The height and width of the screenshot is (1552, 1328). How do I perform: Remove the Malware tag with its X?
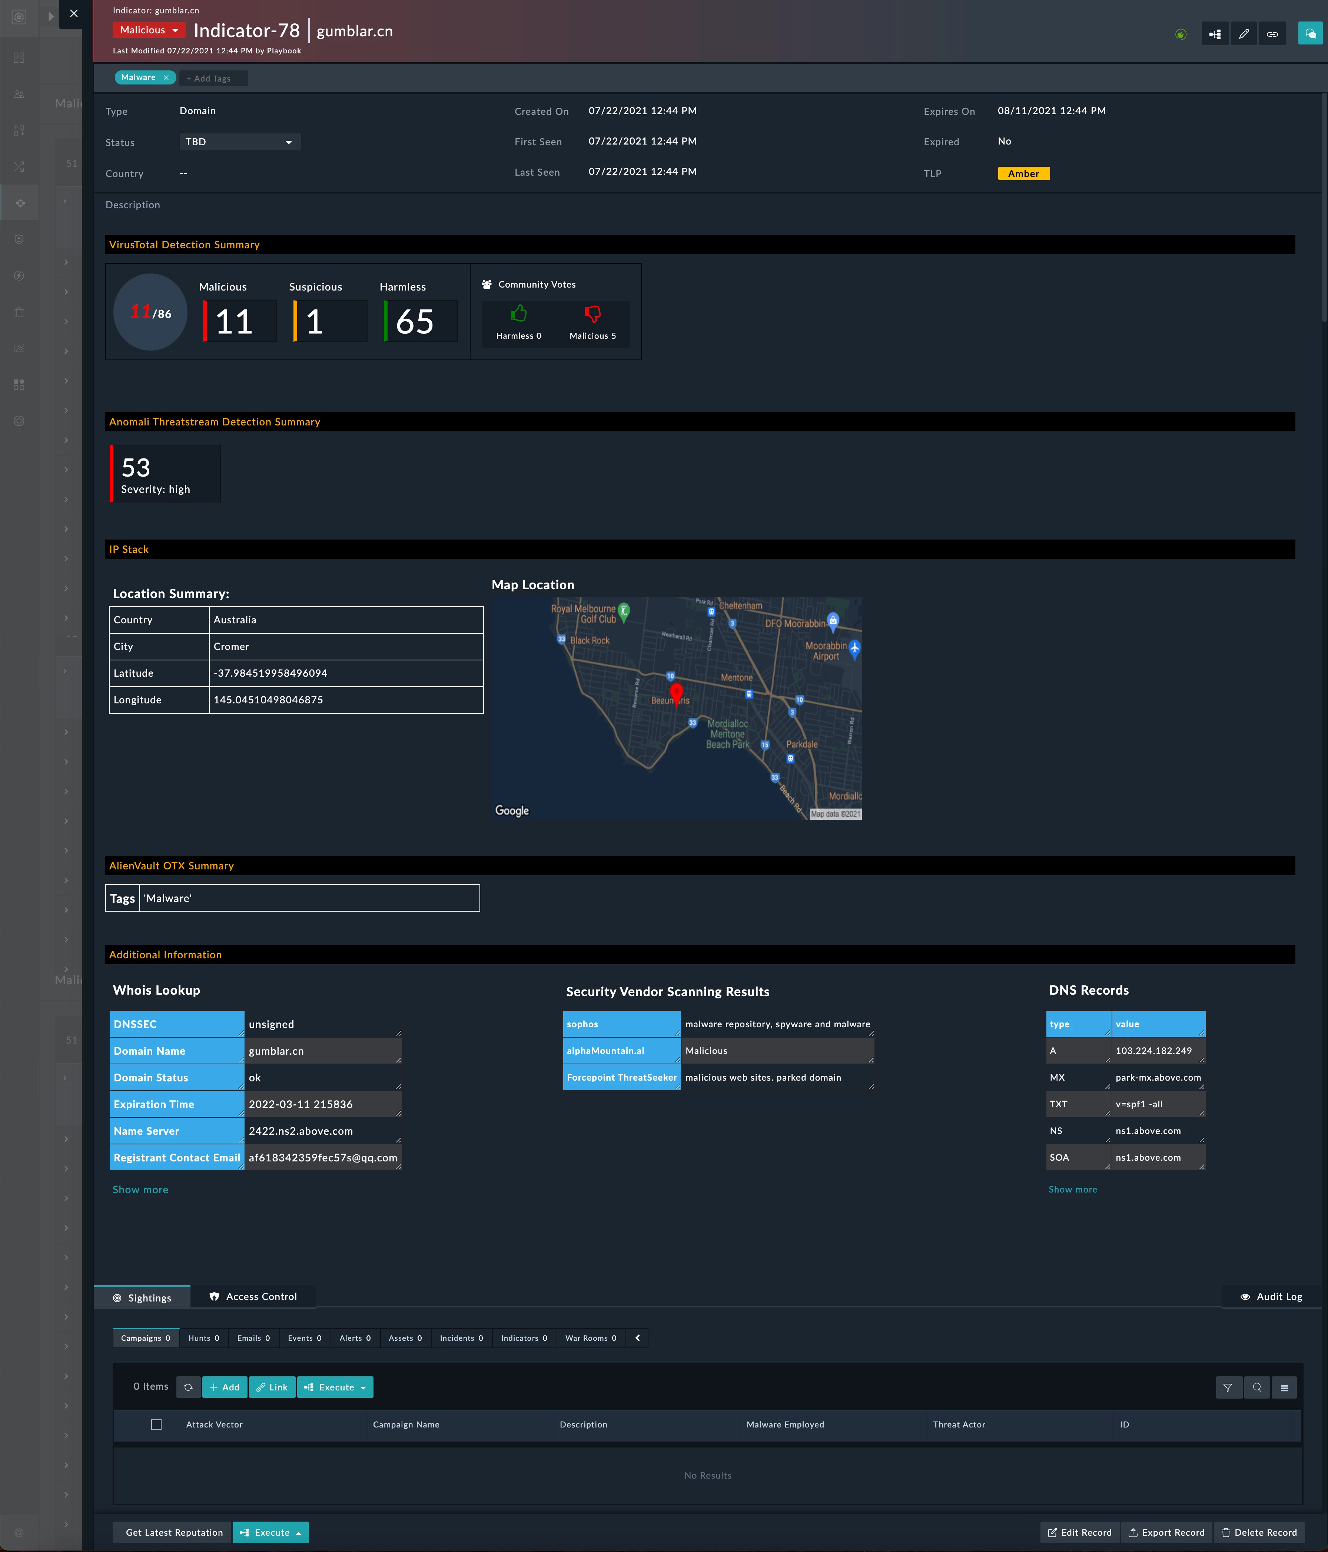pos(166,77)
